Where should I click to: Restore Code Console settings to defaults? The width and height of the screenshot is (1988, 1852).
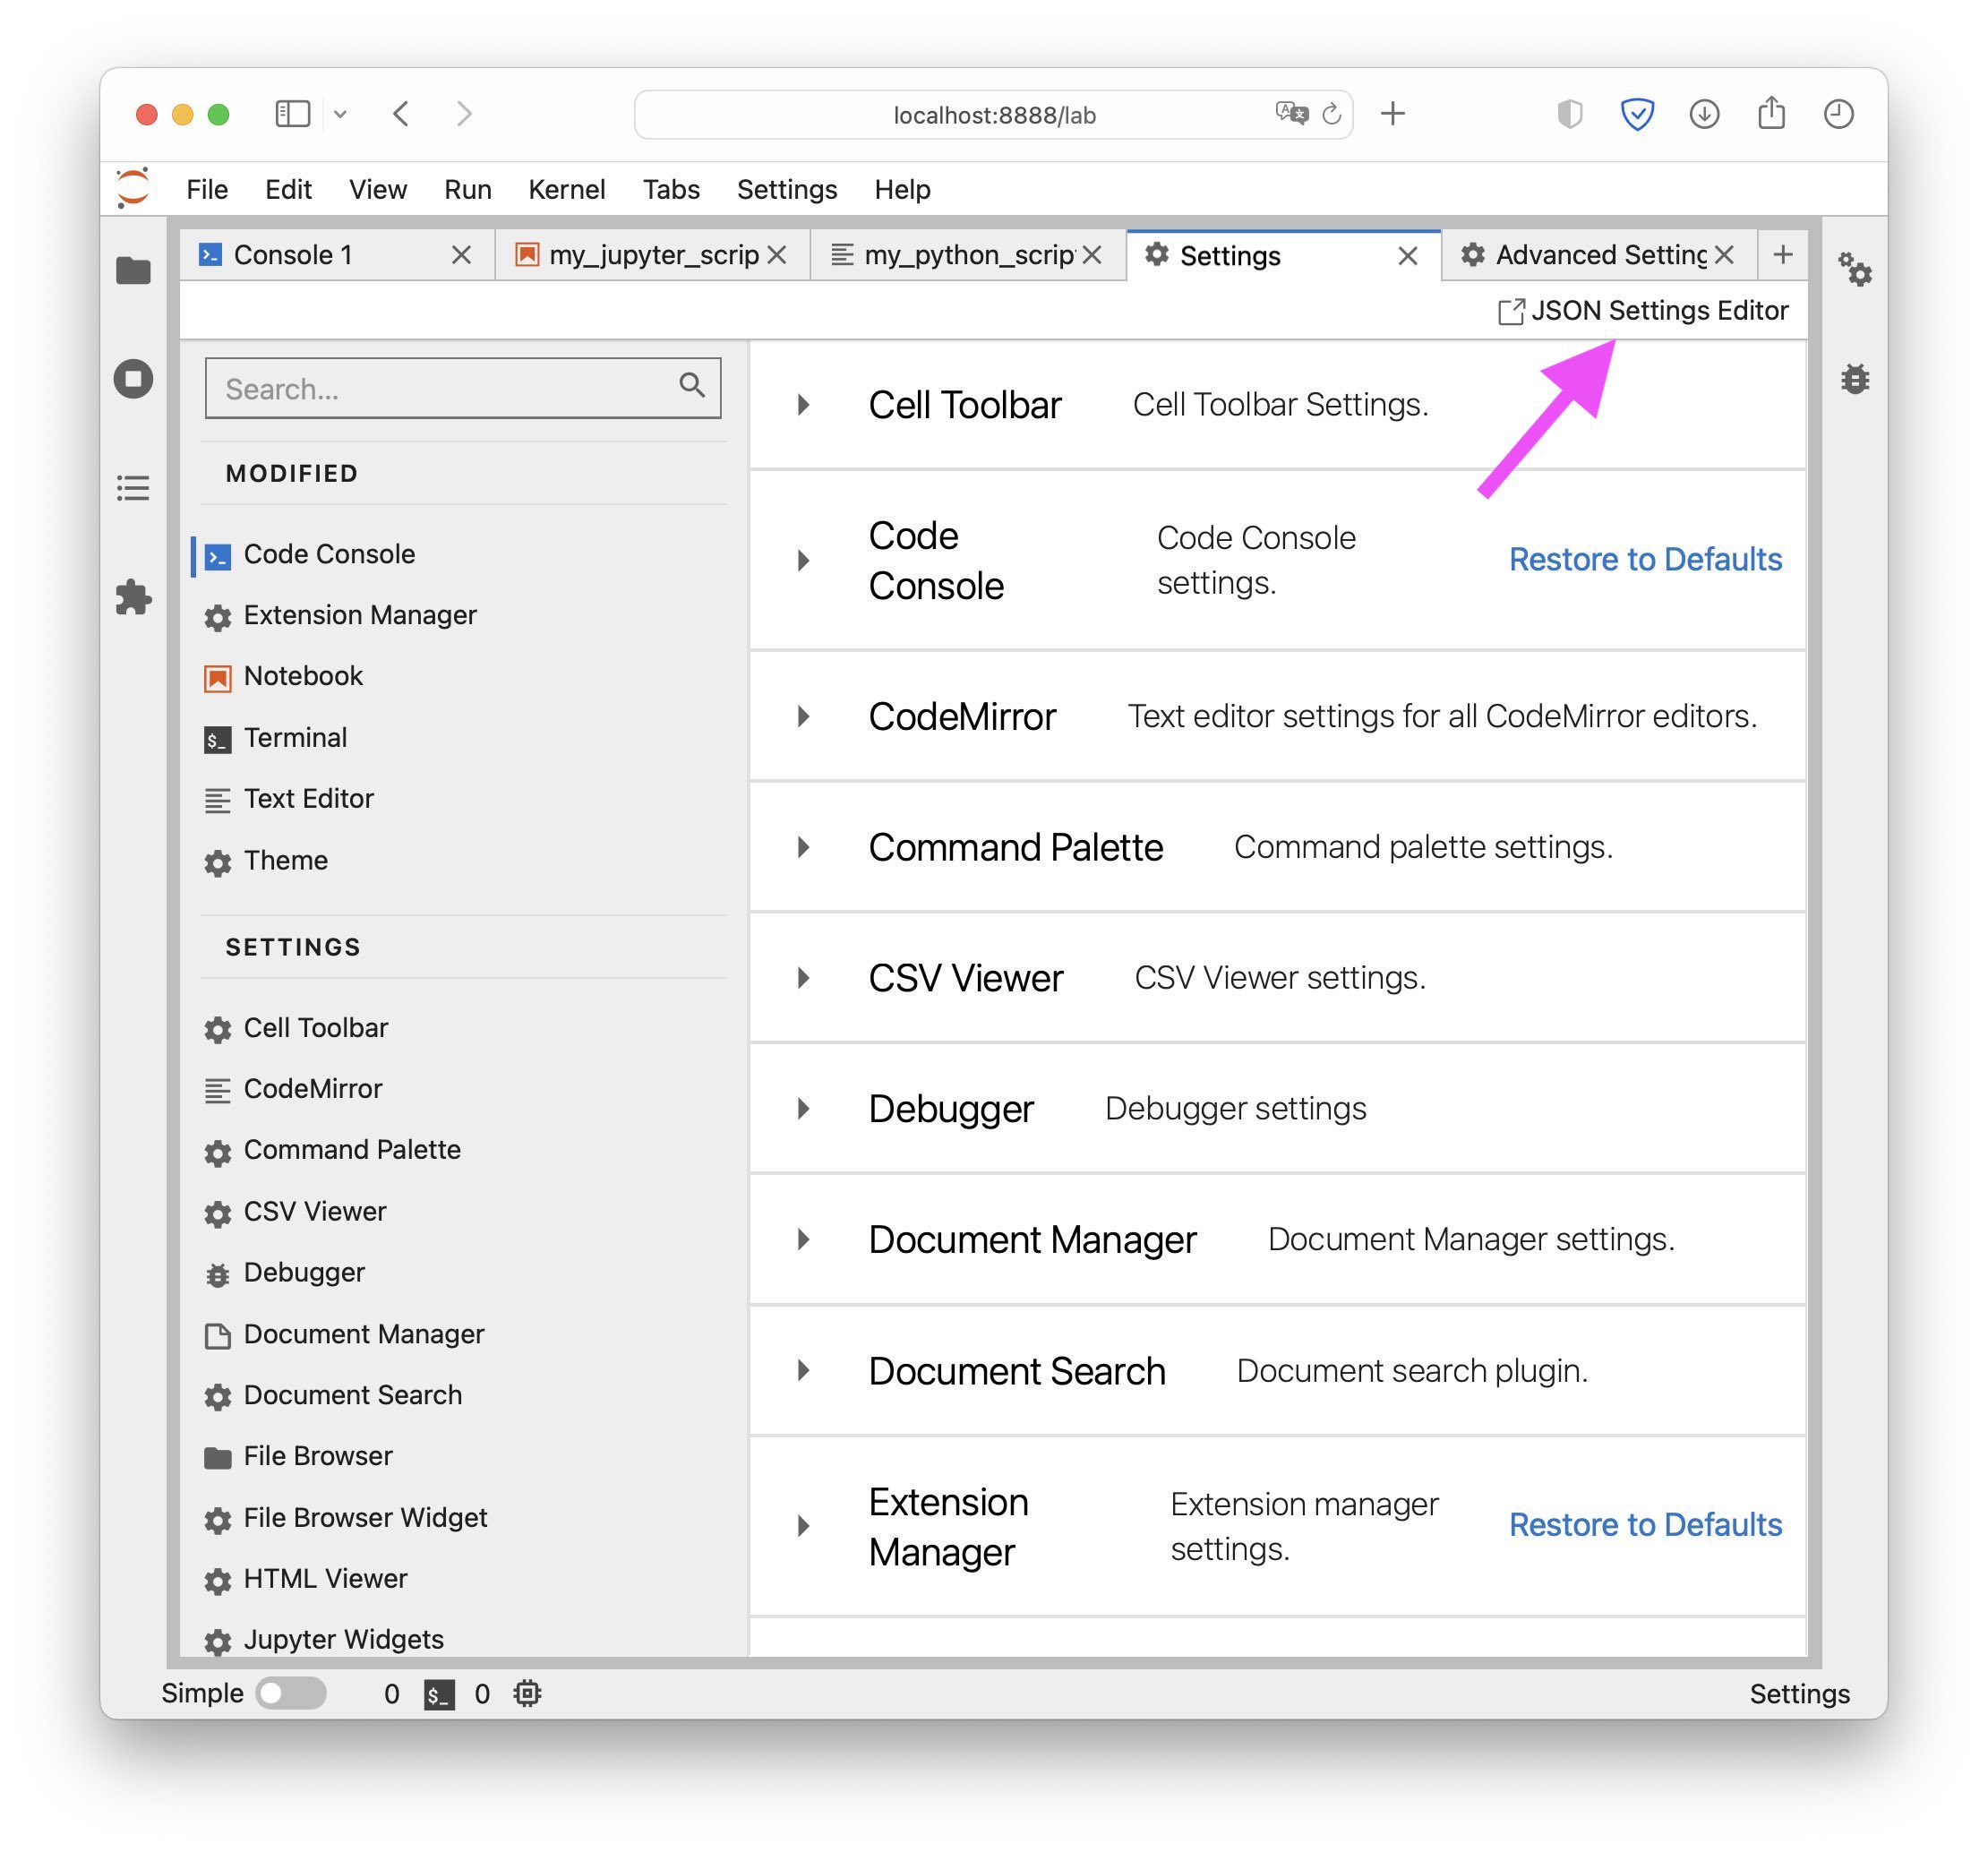click(x=1644, y=559)
